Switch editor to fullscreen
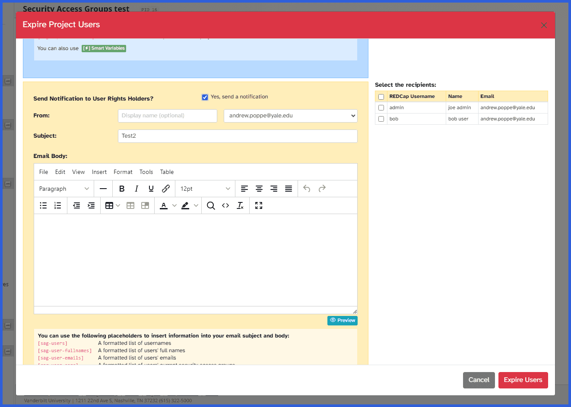The image size is (571, 407). tap(259, 205)
